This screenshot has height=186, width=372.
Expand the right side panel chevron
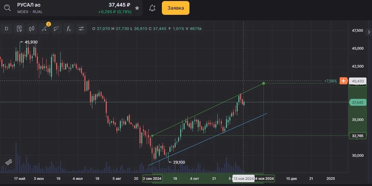tap(369, 32)
